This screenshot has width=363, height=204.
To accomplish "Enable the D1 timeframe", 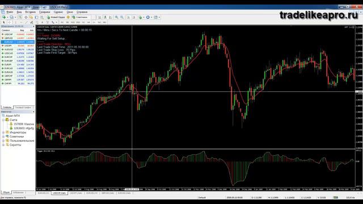I will tap(94, 23).
